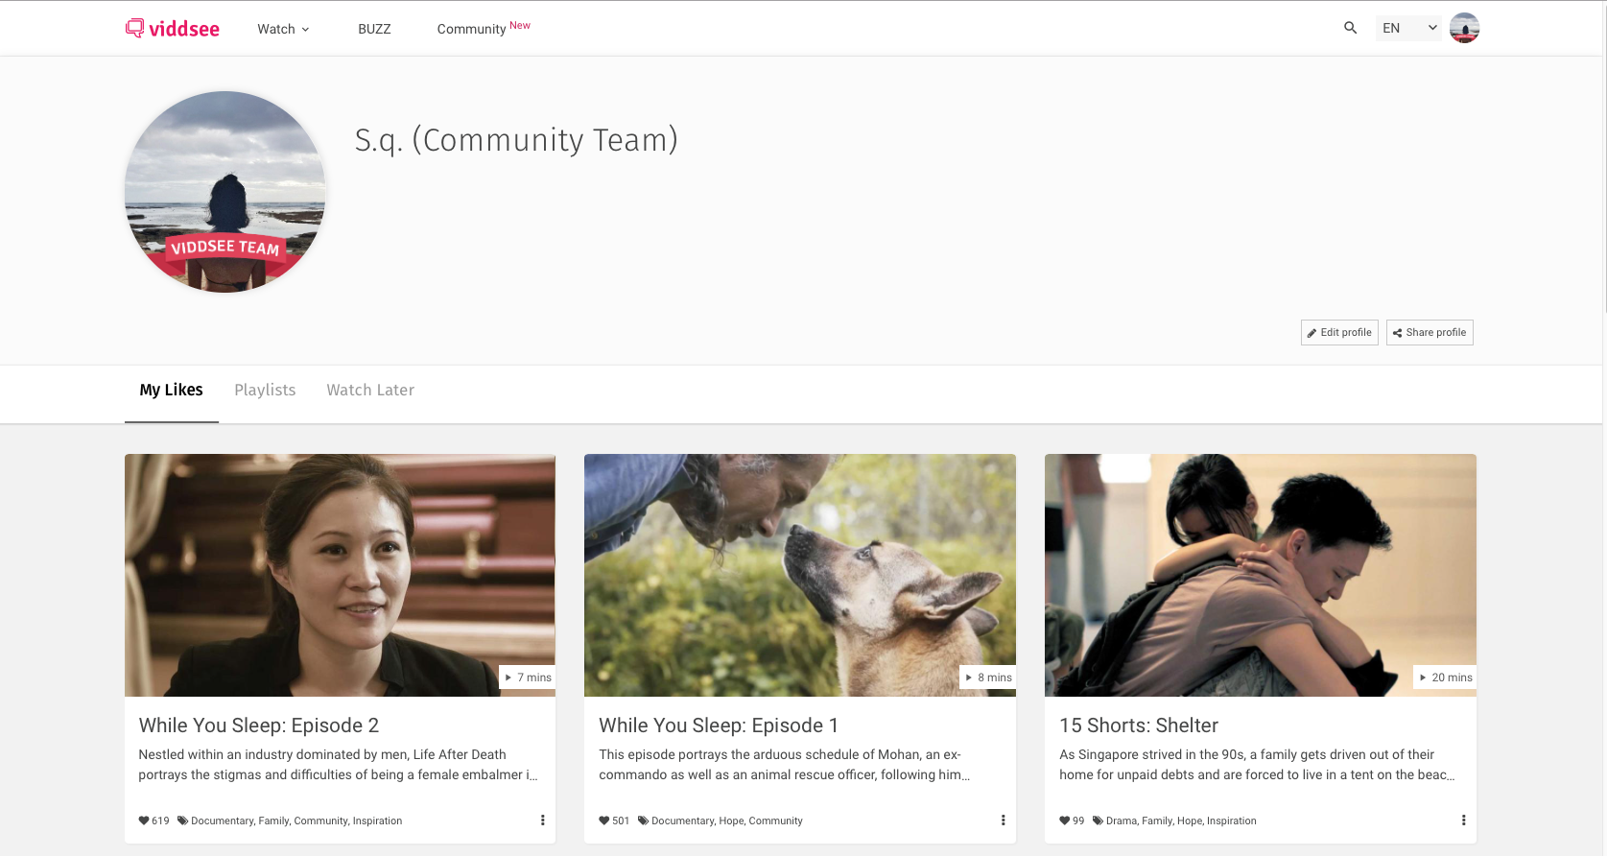The height and width of the screenshot is (856, 1607).
Task: Click the 7 mins play badge
Action: 528,678
